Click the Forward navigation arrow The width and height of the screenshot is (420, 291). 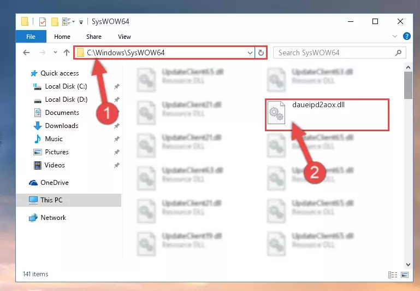[x=42, y=53]
